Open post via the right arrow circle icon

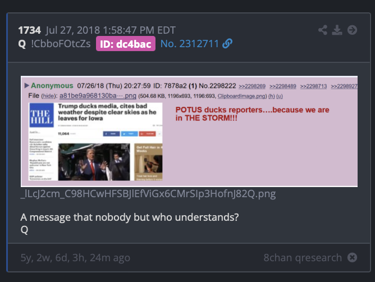point(352,30)
